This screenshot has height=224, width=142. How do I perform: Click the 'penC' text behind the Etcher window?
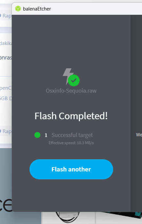(6, 88)
